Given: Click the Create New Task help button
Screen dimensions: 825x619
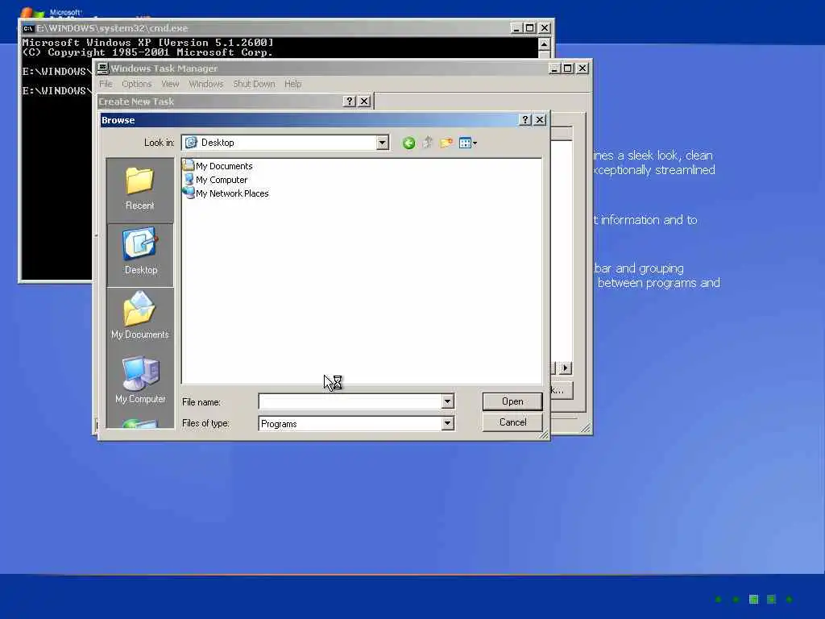Looking at the screenshot, I should tap(349, 101).
